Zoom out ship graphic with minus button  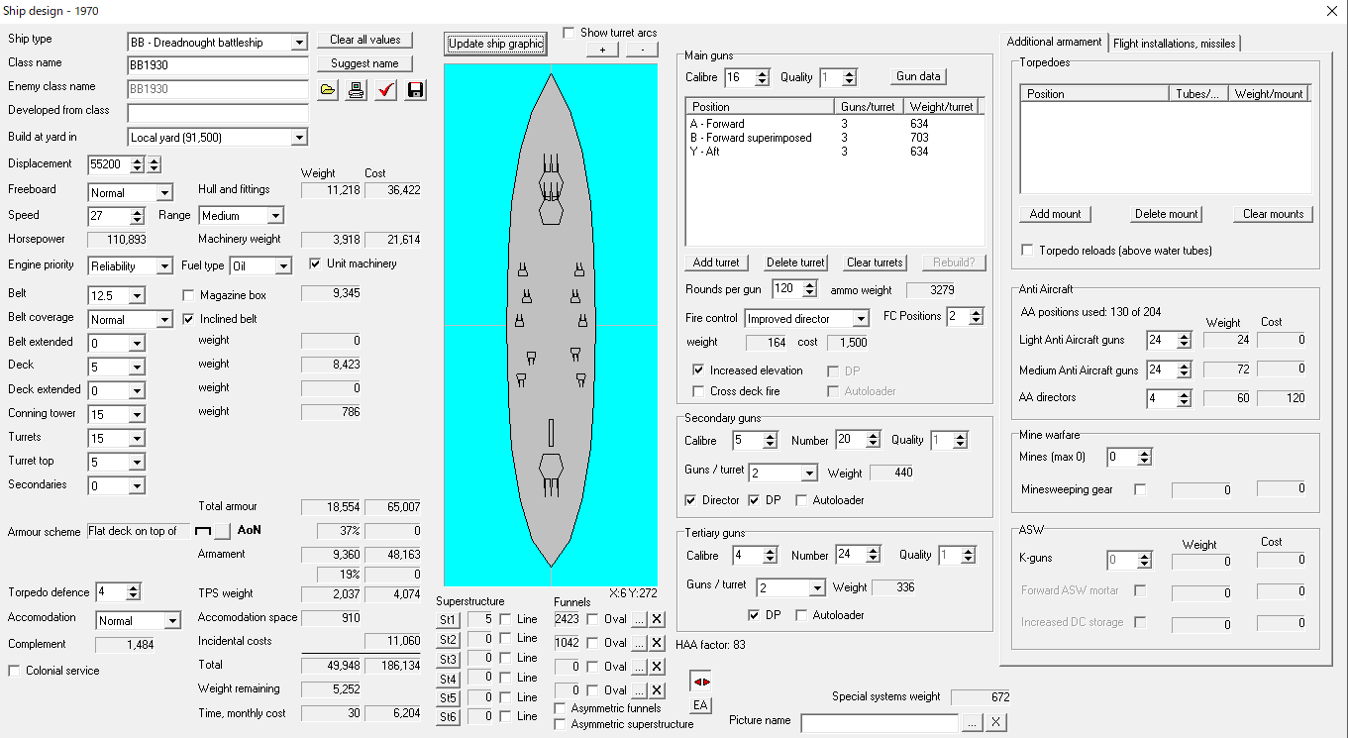pyautogui.click(x=641, y=50)
